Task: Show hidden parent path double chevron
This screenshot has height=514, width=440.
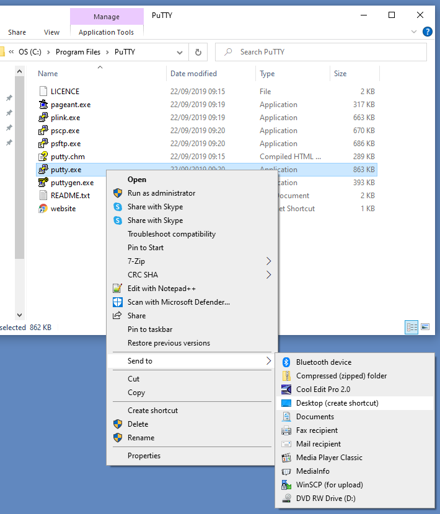Action: coord(12,52)
